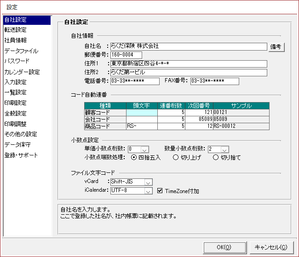Select 社員情報 in the sidebar
The width and height of the screenshot is (299, 257).
16,40
